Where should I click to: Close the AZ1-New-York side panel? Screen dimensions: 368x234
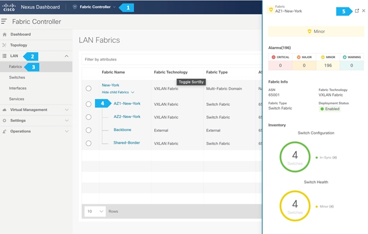coord(364,11)
